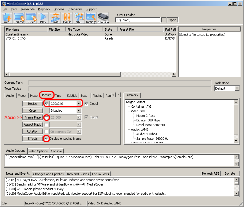The width and height of the screenshot is (244, 207).
Task: Enable the Aspect Ratio checkbox
Action: 46,125
